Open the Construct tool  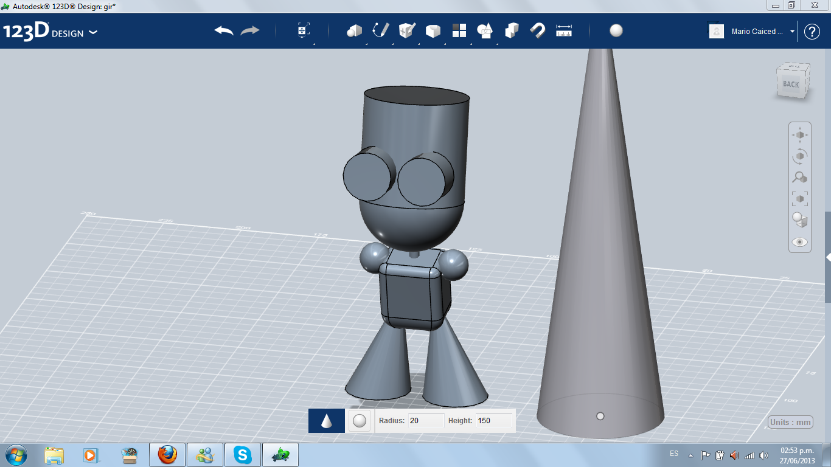[x=407, y=30]
